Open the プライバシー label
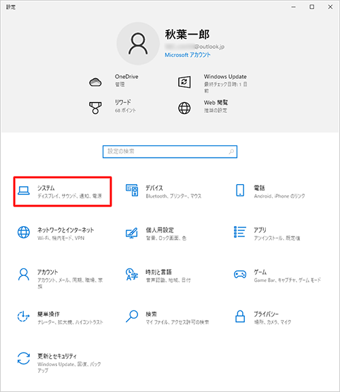The width and height of the screenshot is (340, 392). [266, 314]
